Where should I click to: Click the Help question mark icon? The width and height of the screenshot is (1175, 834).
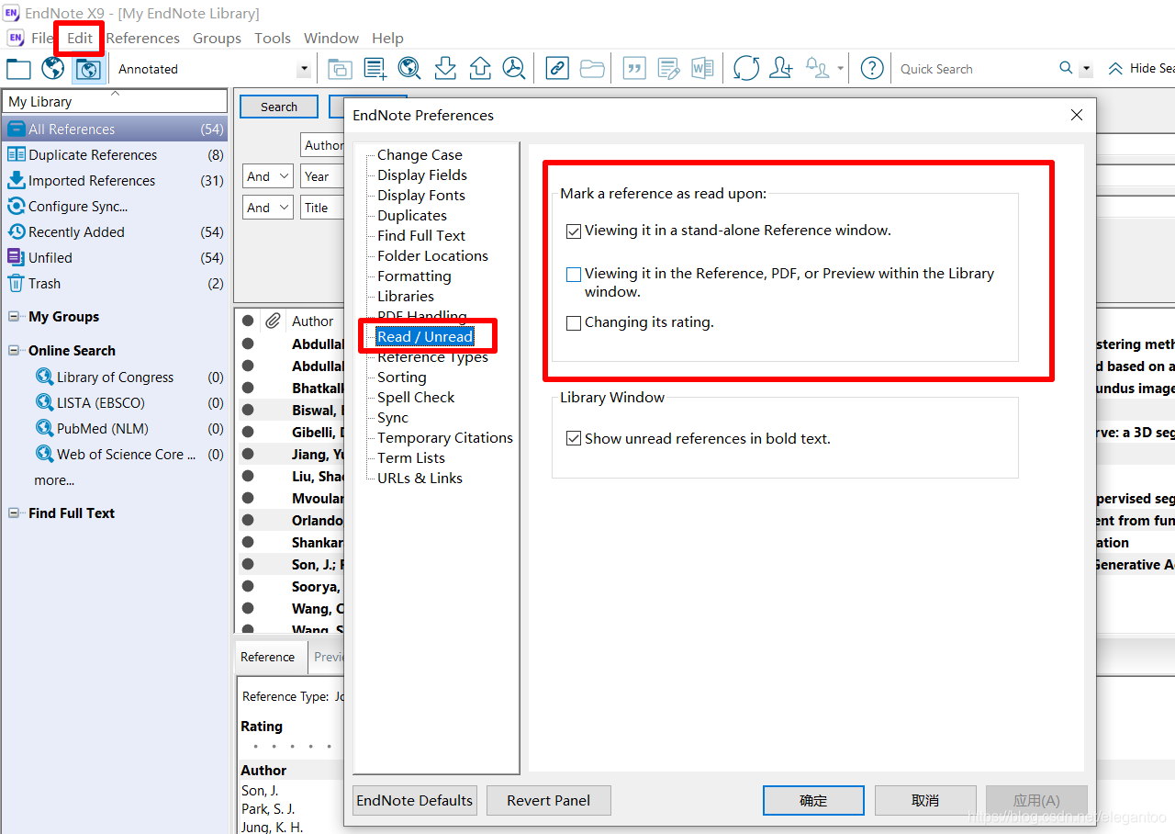[872, 68]
